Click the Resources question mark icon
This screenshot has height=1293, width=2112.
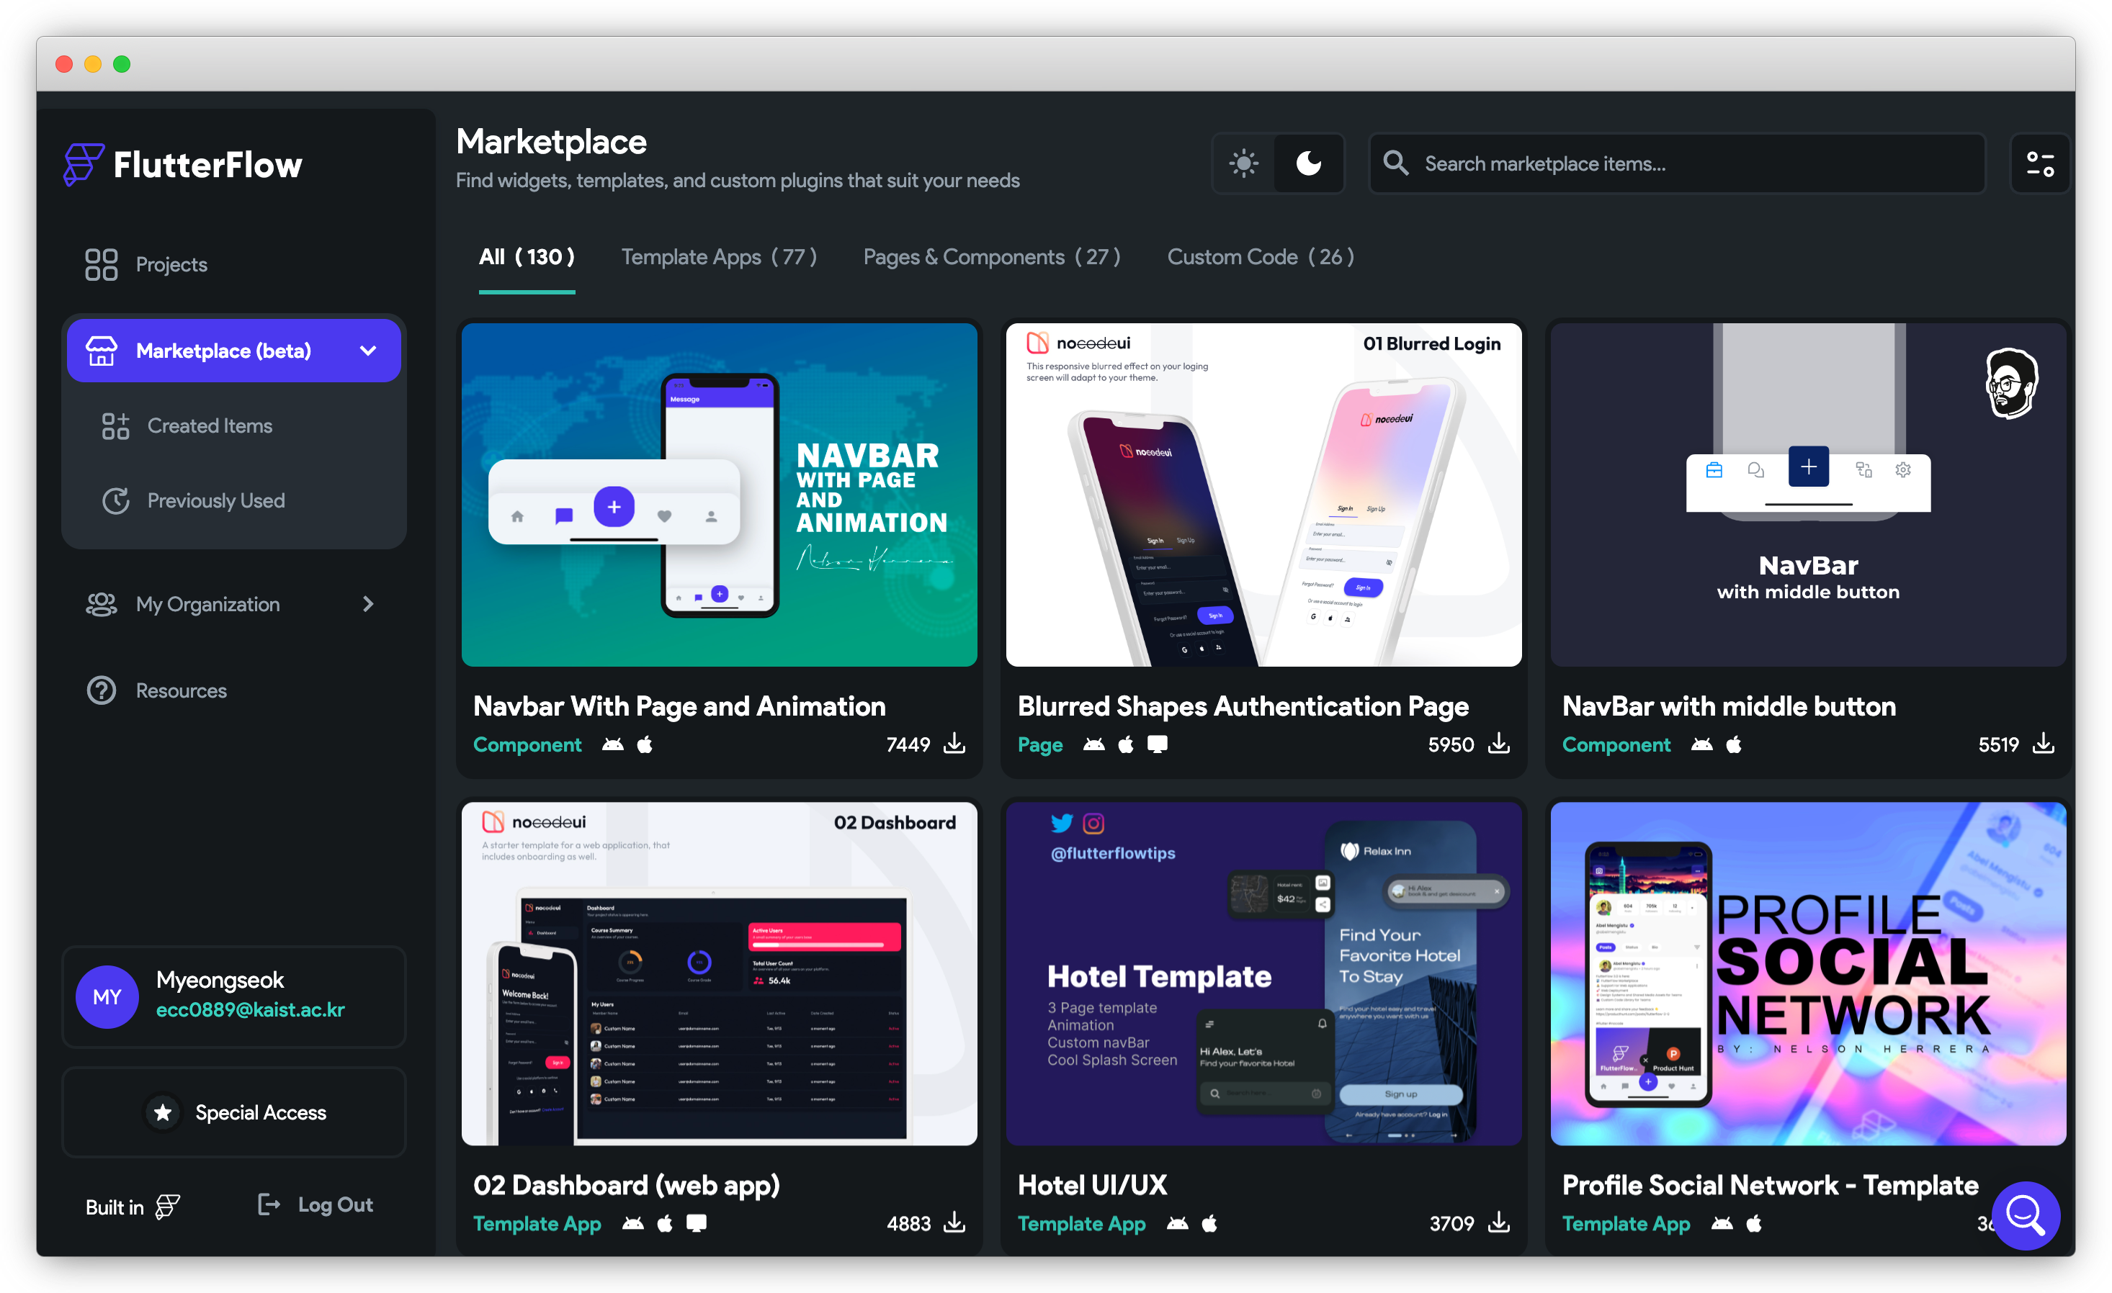point(101,690)
